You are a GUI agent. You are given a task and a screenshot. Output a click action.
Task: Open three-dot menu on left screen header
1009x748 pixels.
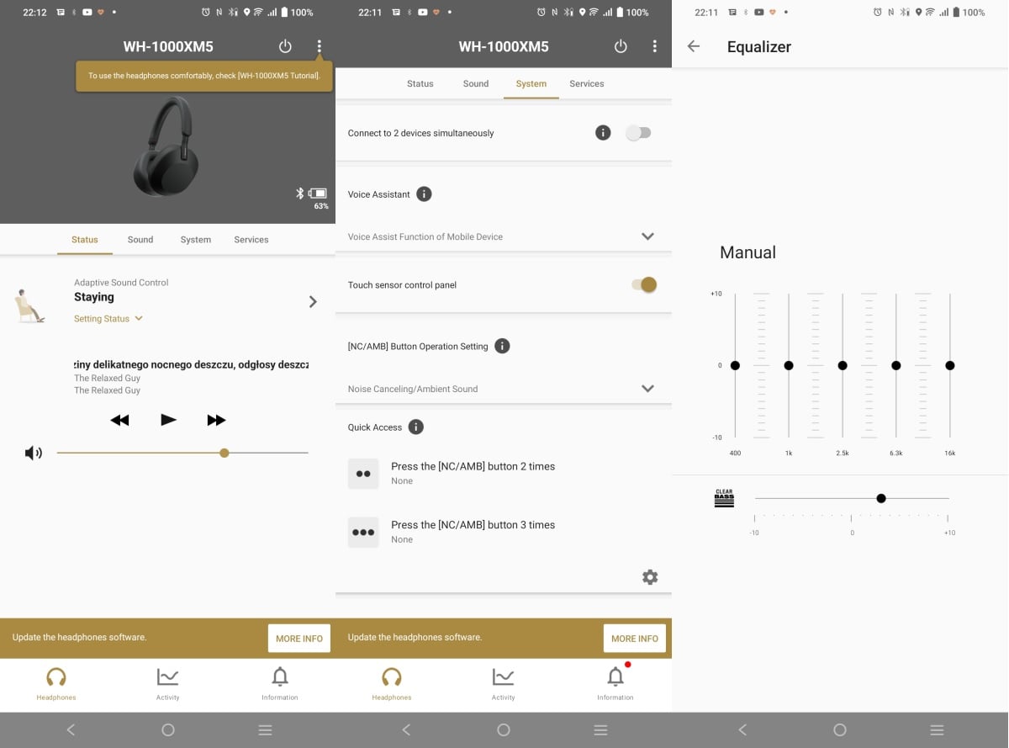click(x=319, y=46)
